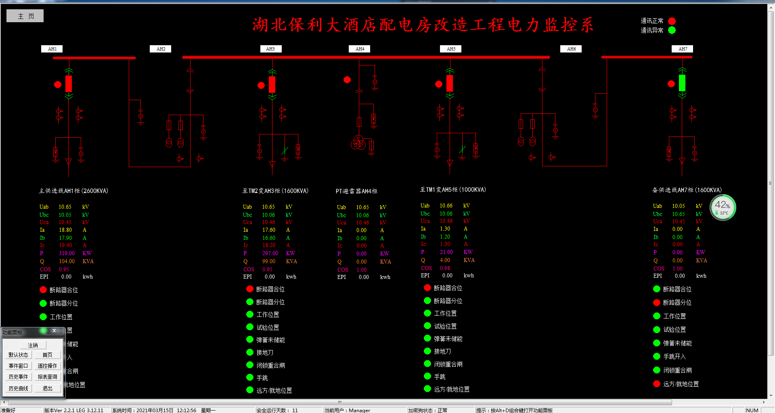775x413 pixels.
Task: Select the AH4 cabinet label
Action: click(x=360, y=49)
